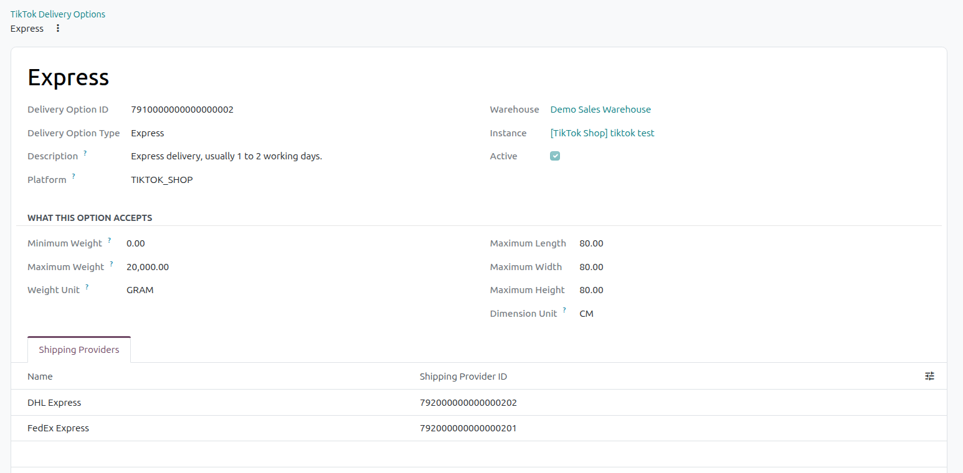Open the Demo Sales Warehouse link
Screen dimensions: 963x473
pos(600,110)
